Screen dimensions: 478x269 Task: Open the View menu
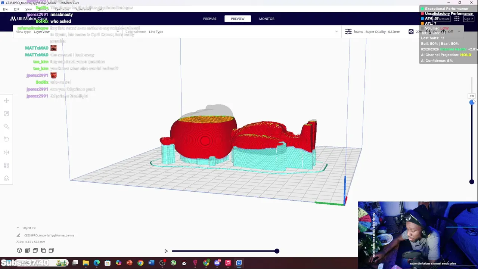tap(28, 9)
